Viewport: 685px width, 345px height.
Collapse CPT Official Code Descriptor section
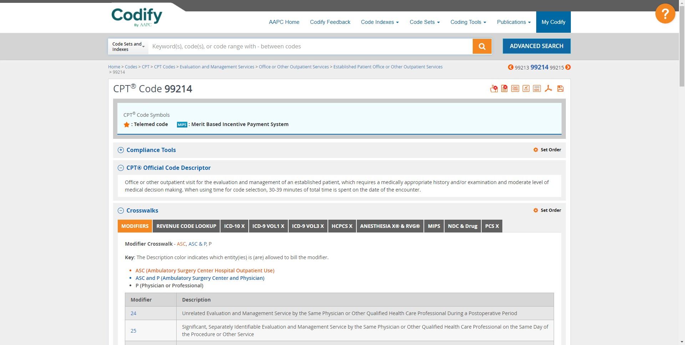point(121,168)
